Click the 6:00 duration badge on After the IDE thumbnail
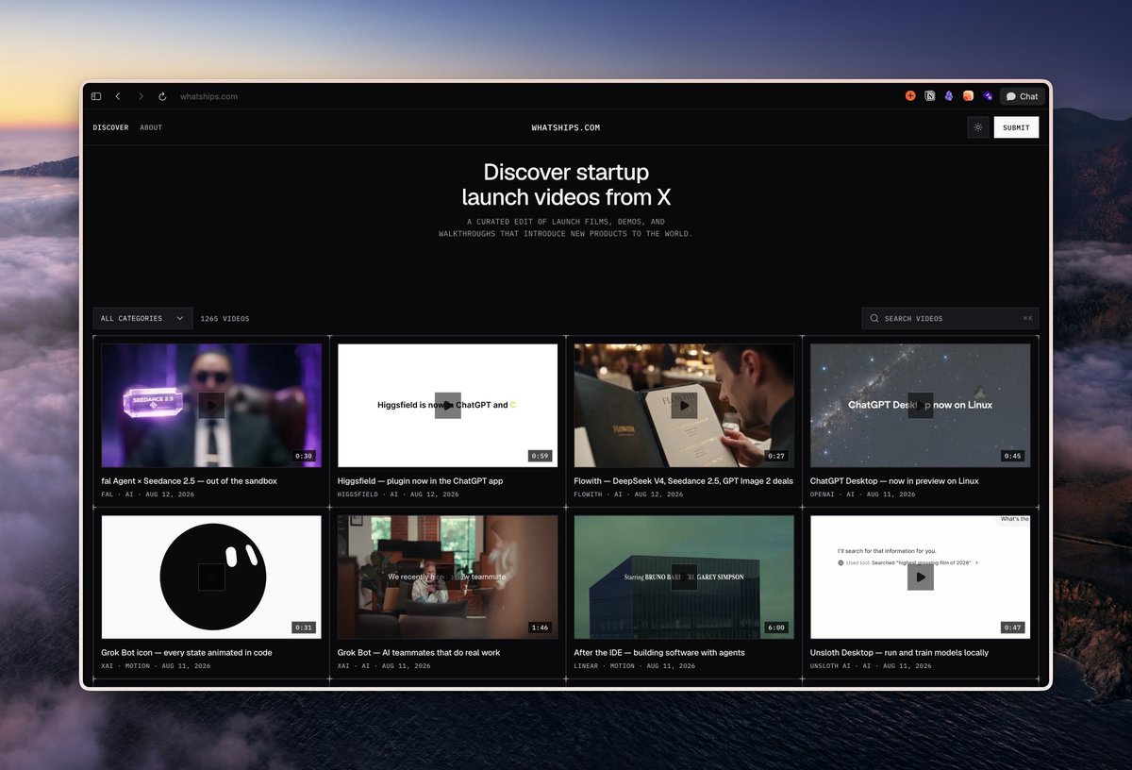Viewport: 1132px width, 770px height. (776, 628)
